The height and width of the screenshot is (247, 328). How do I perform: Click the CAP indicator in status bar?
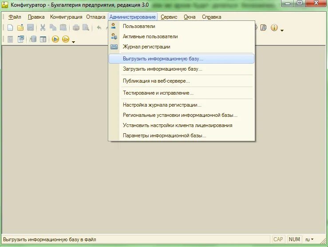pyautogui.click(x=278, y=239)
